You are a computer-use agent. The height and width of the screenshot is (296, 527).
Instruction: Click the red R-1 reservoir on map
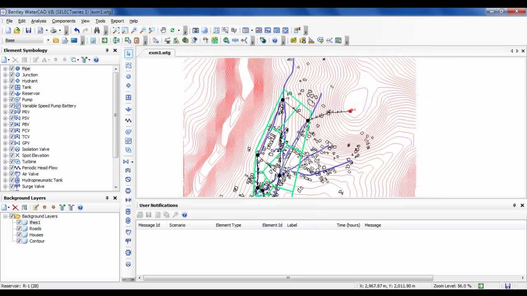[350, 111]
